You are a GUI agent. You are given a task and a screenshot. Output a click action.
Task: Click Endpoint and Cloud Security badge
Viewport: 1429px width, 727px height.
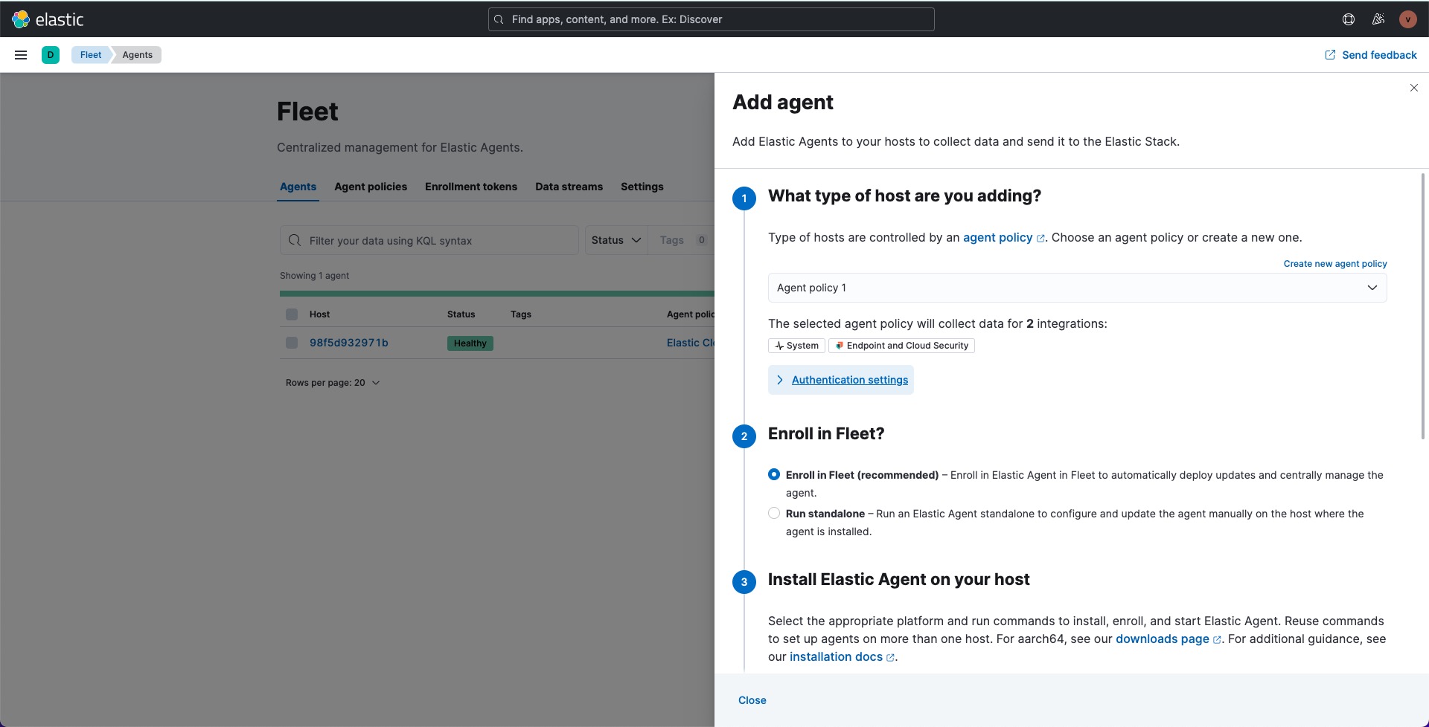coord(901,346)
